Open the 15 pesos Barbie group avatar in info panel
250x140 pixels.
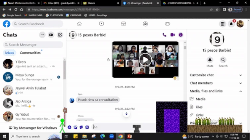pyautogui.click(x=217, y=39)
